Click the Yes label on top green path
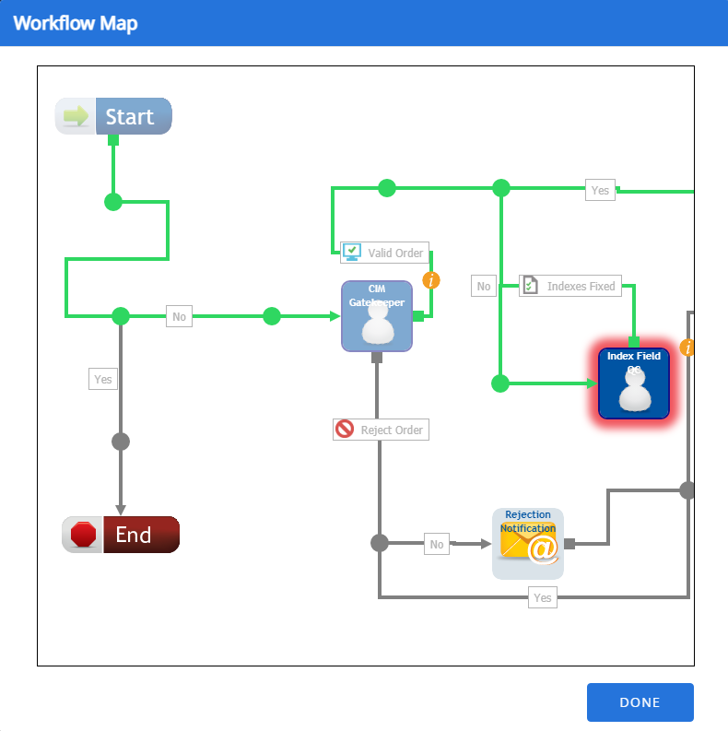This screenshot has width=728, height=731. (x=600, y=190)
